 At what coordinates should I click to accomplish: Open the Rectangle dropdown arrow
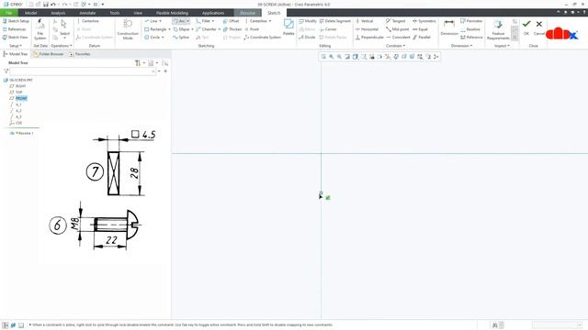[x=169, y=29]
